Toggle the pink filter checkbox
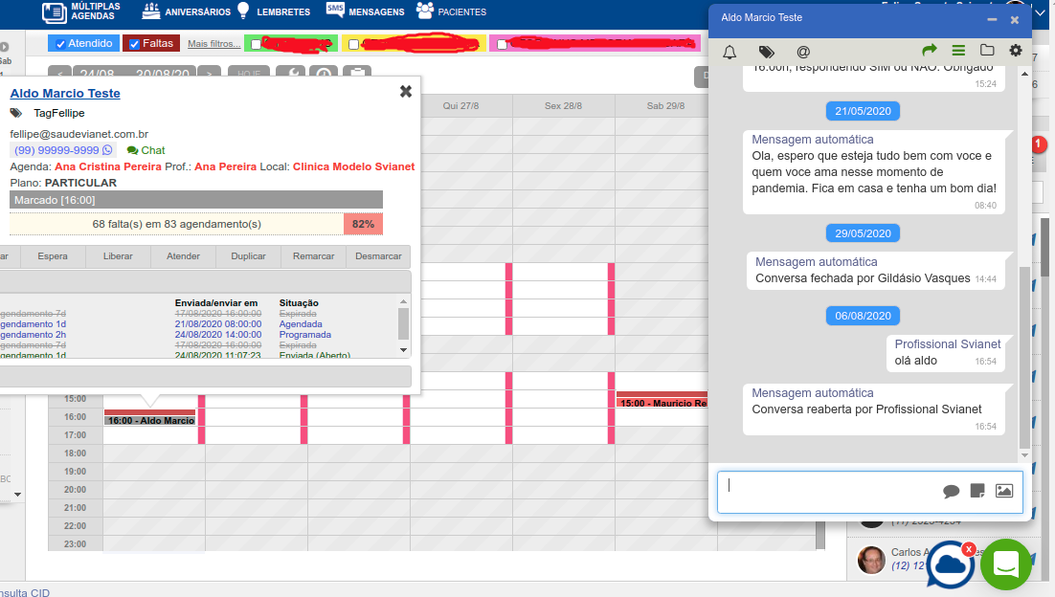Image resolution: width=1055 pixels, height=597 pixels. (x=502, y=44)
